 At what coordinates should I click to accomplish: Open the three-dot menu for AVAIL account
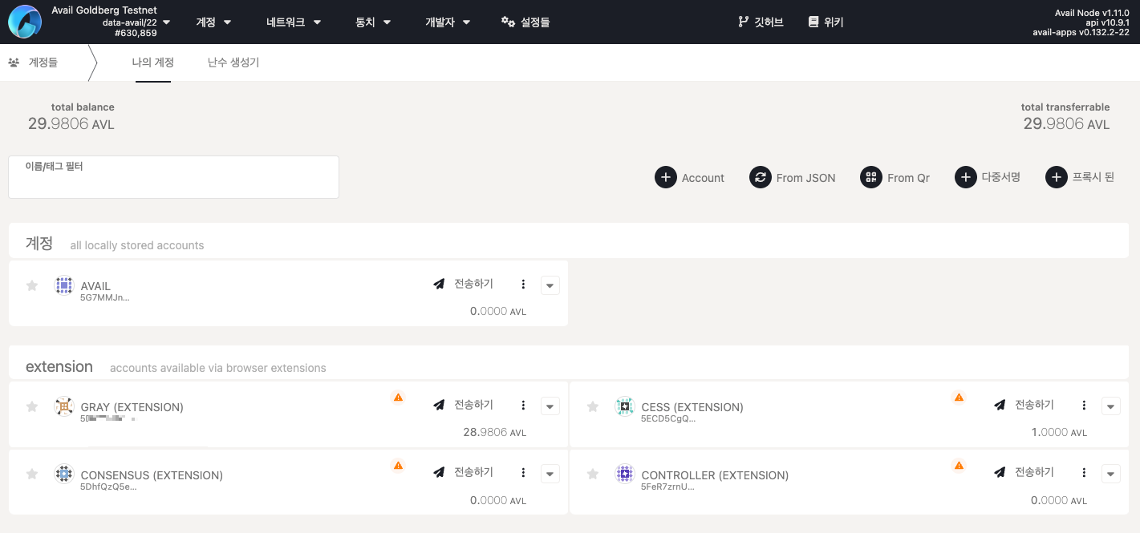point(523,285)
